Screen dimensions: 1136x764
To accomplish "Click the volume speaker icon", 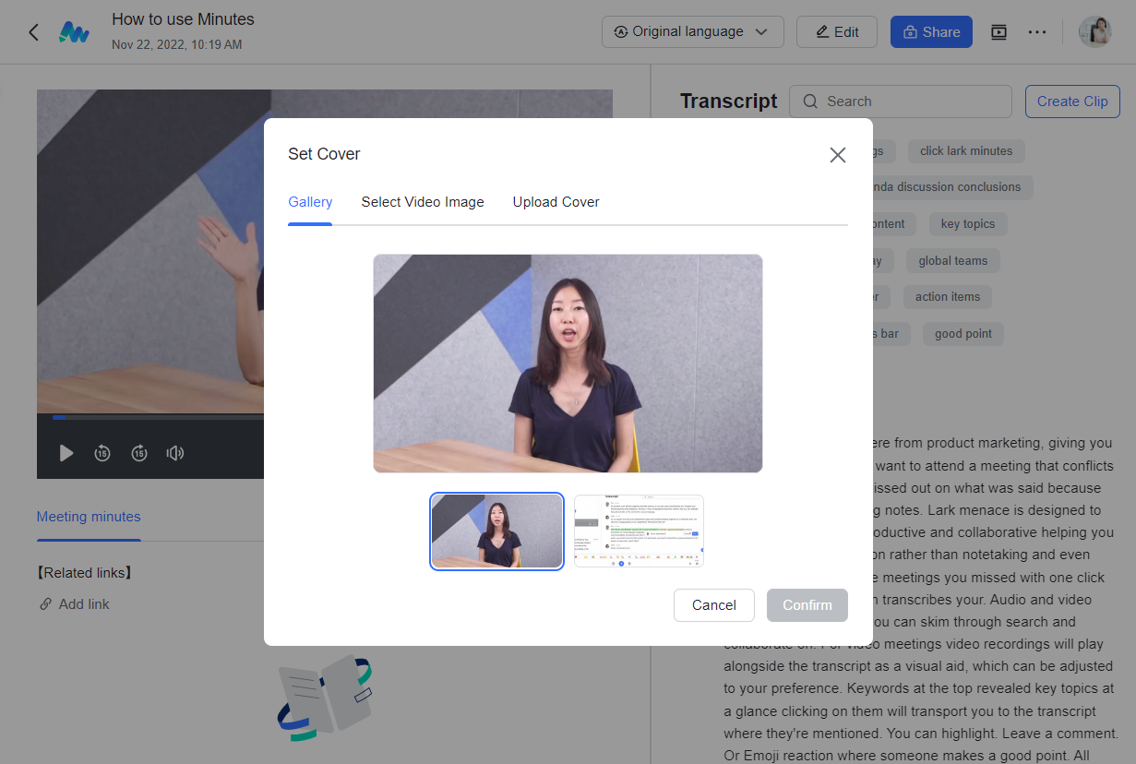I will point(174,453).
